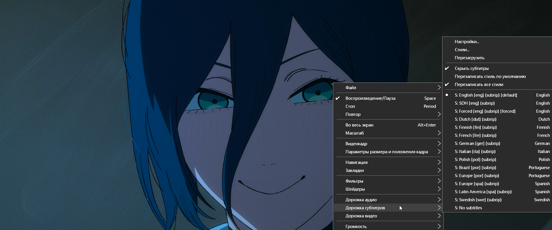Screen dimensions: 552x230
Task: Select S: Europe [por] subtitle track
Action: pos(497,176)
